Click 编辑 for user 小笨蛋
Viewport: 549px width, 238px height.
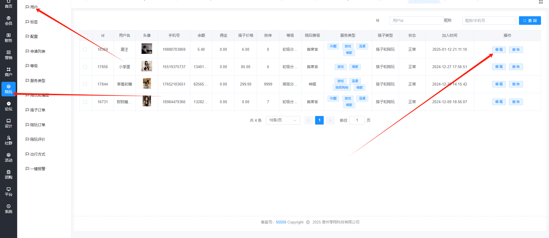499,67
